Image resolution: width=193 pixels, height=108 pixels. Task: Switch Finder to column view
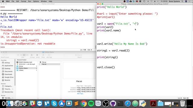[24, 55]
